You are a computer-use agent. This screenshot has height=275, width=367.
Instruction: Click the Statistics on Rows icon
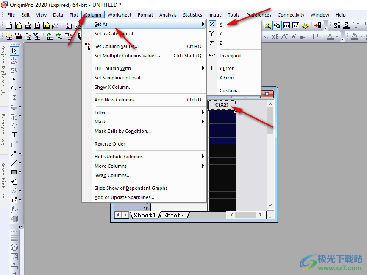pos(346,25)
